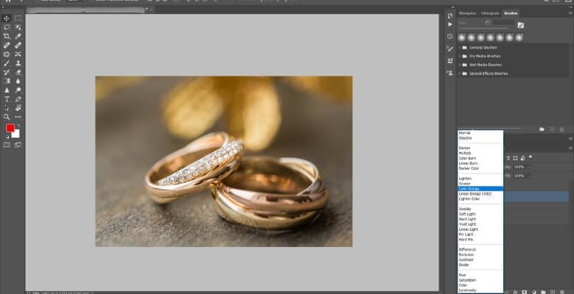The width and height of the screenshot is (574, 294).
Task: Choose Normal blend mode
Action: tap(481, 133)
